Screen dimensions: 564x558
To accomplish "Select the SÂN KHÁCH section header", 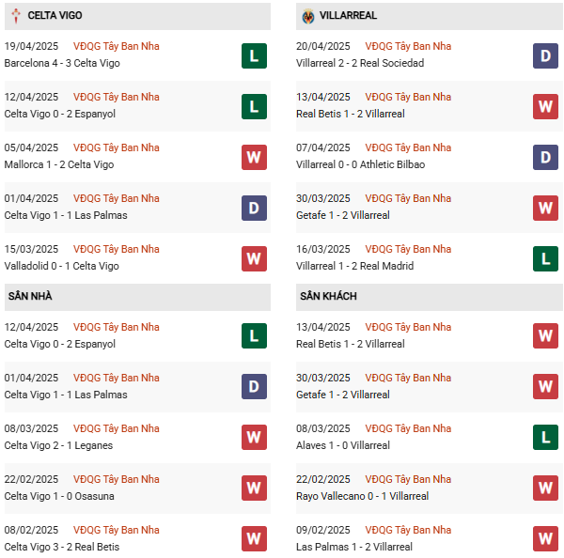I will (328, 296).
